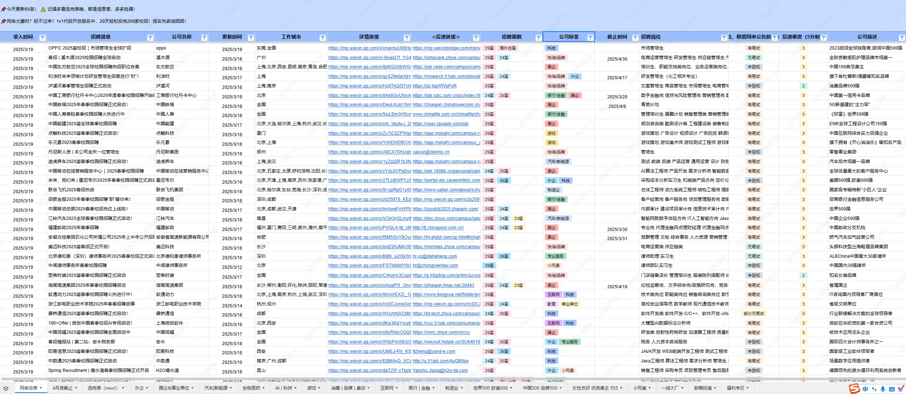906x394 pixels.
Task: Switch to 中国500 品牌500 sheet
Action: pyautogui.click(x=542, y=388)
